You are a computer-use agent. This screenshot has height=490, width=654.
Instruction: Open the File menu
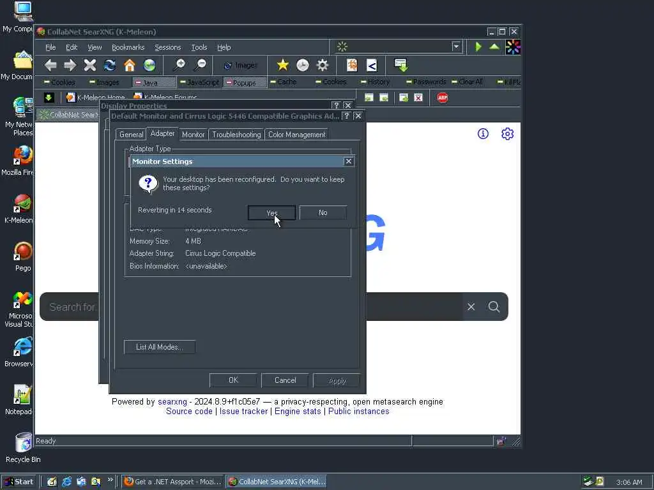pyautogui.click(x=50, y=47)
